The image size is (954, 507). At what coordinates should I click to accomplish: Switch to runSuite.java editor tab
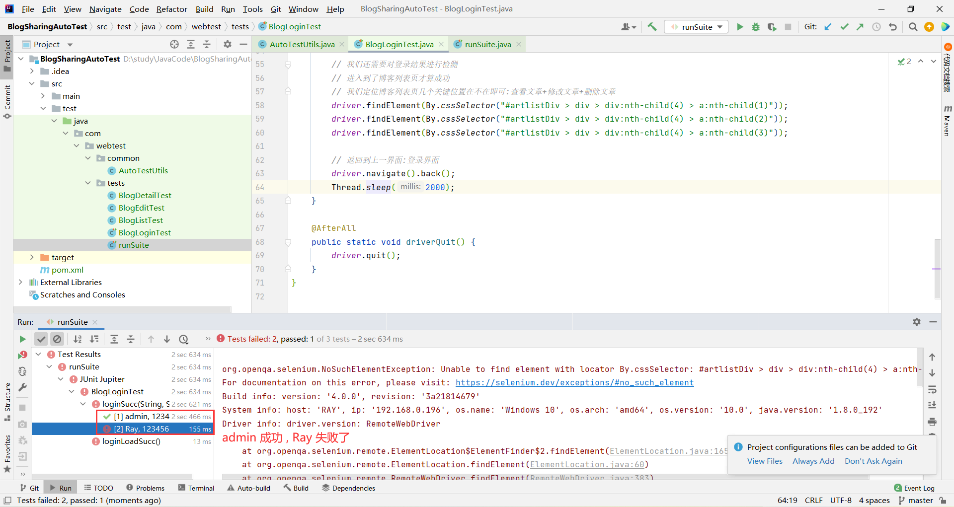click(x=488, y=44)
